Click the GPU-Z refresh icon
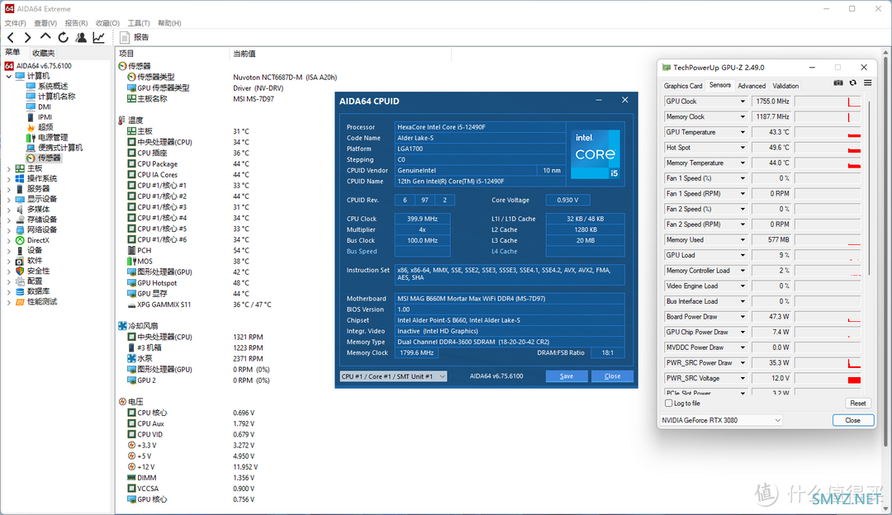892x515 pixels. 852,83
